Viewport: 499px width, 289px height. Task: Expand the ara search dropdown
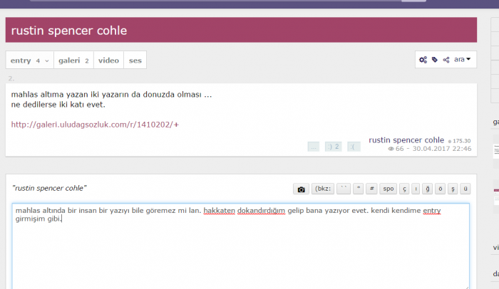[x=463, y=60]
